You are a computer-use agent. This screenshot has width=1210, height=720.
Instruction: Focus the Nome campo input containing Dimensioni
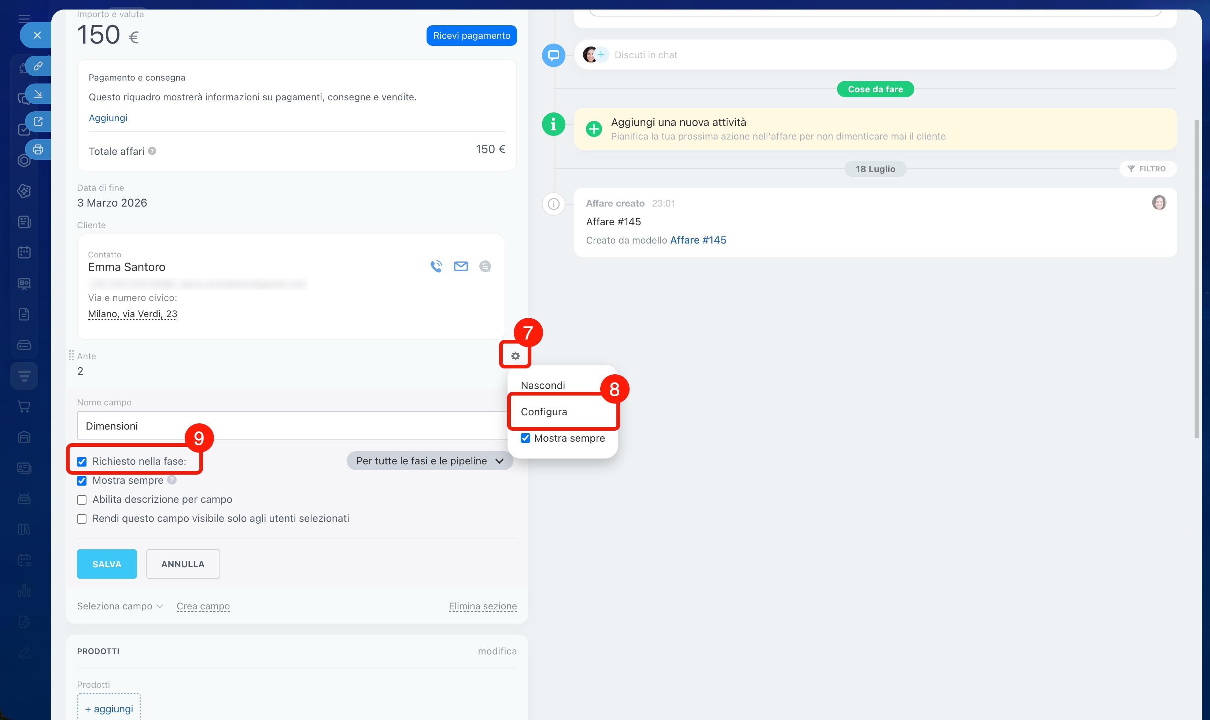(291, 426)
